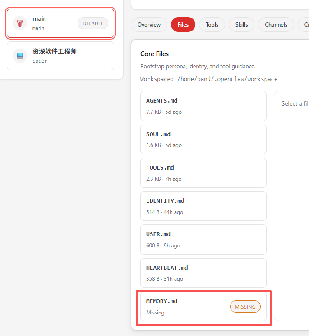The height and width of the screenshot is (336, 309).
Task: Click the '7.7 KB · 5d ago' file info
Action: click(x=164, y=112)
